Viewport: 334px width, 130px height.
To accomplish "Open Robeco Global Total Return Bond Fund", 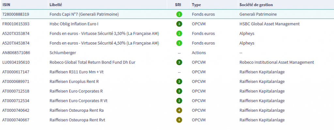I will [92, 62].
